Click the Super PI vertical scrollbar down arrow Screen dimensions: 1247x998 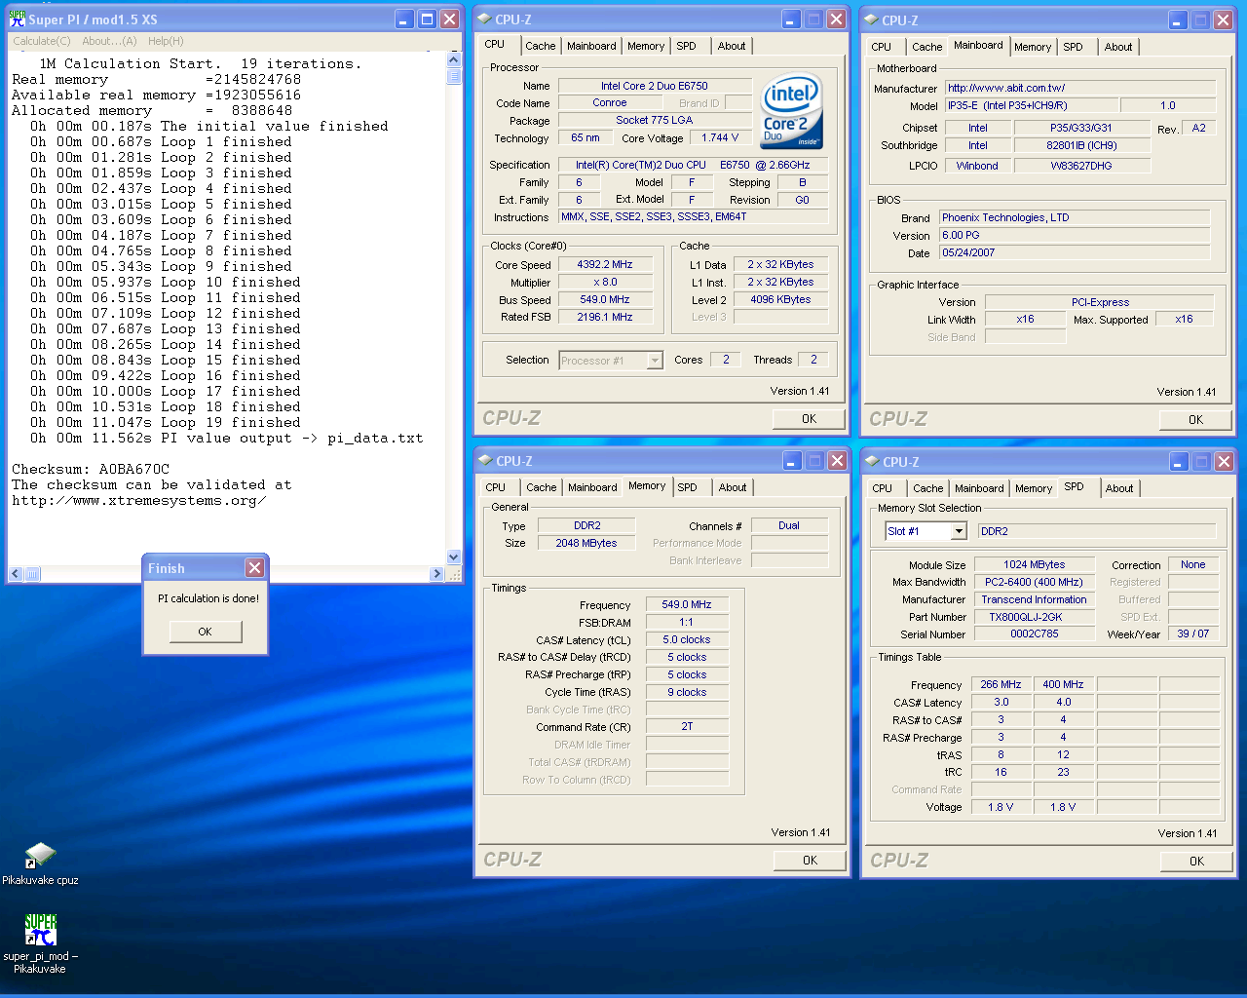[x=453, y=557]
